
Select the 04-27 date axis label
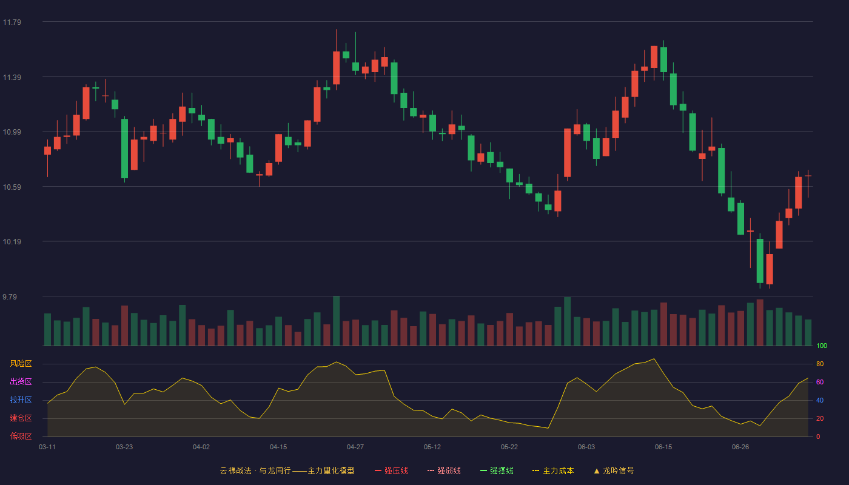point(355,447)
